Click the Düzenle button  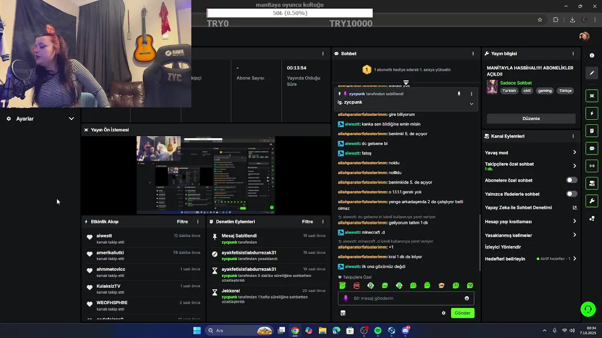[x=531, y=119]
